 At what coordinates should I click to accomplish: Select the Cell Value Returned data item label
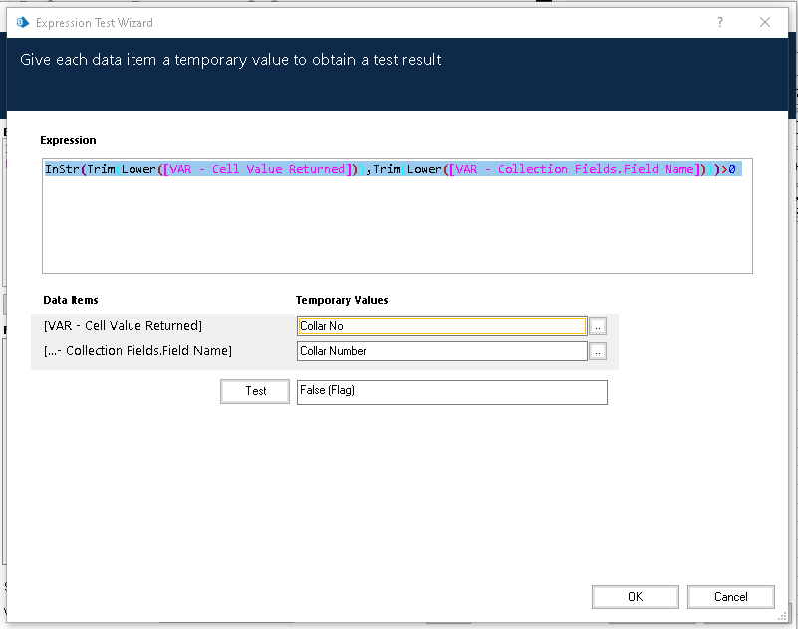(124, 326)
